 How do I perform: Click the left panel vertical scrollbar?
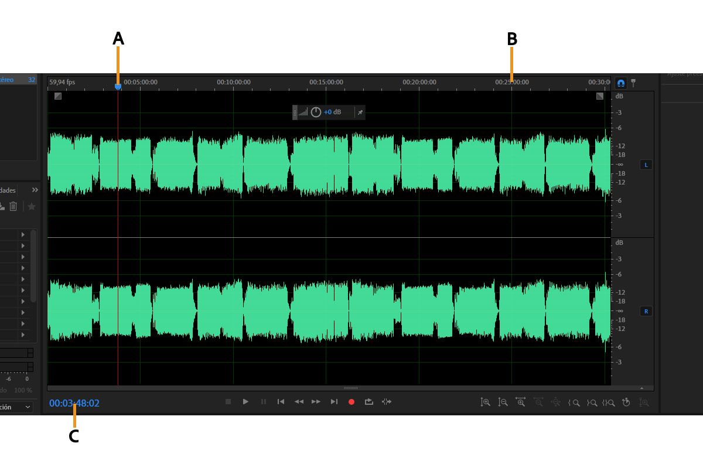pyautogui.click(x=34, y=265)
